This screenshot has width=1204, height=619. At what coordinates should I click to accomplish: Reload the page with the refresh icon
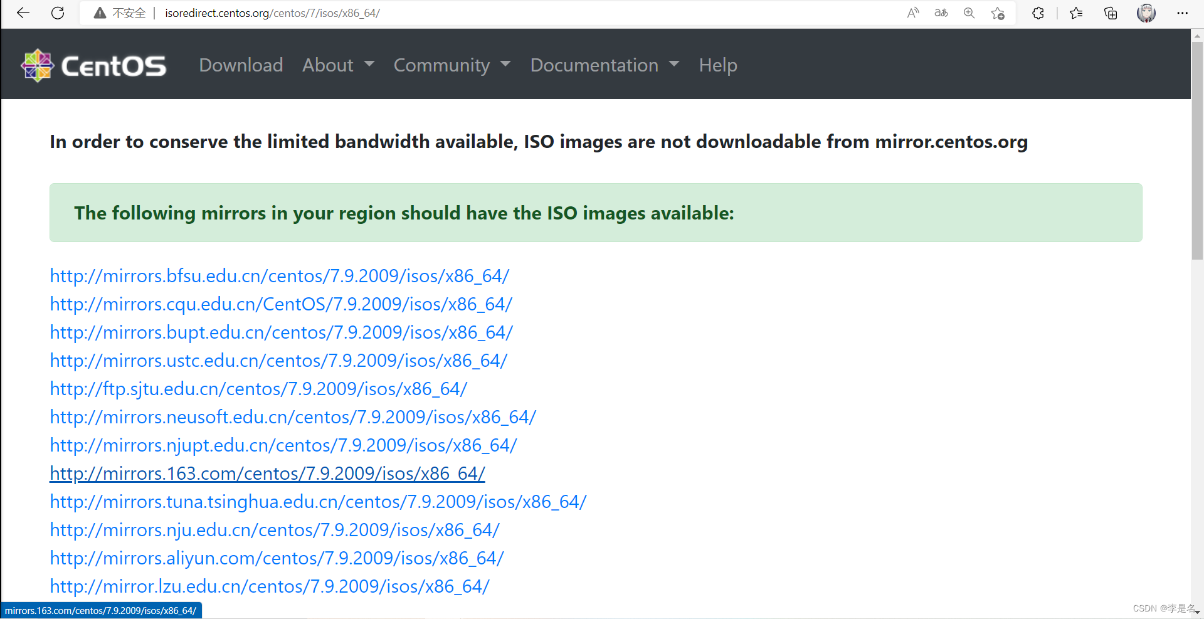pos(58,13)
